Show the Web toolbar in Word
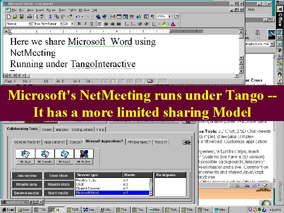Viewport: 284px width, 213px height. pos(104,17)
